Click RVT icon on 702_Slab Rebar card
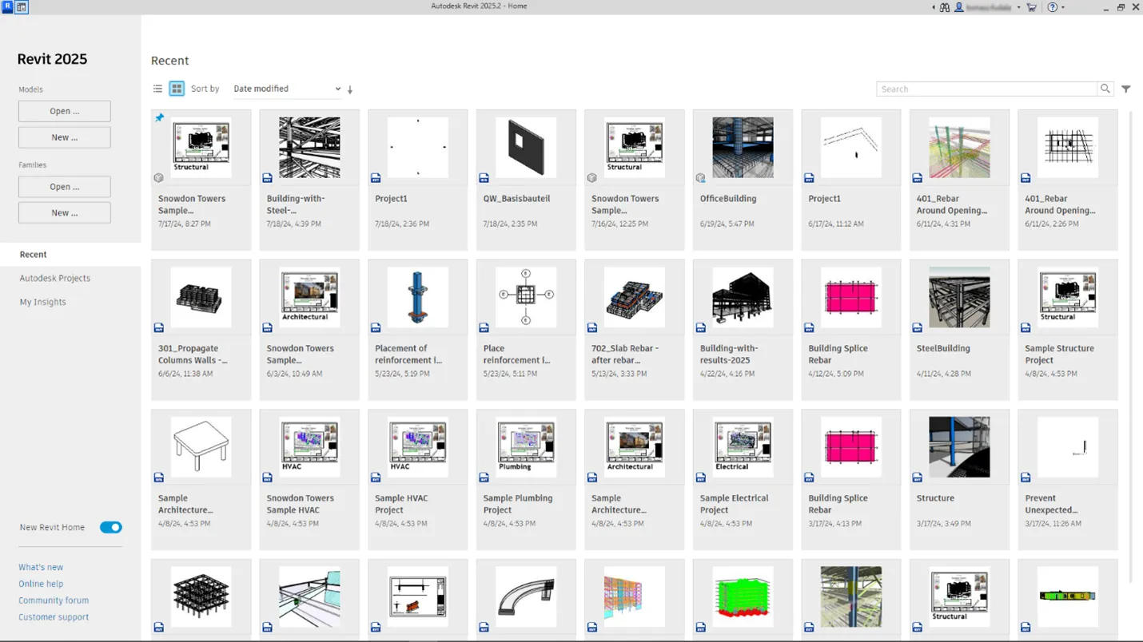 (x=591, y=328)
